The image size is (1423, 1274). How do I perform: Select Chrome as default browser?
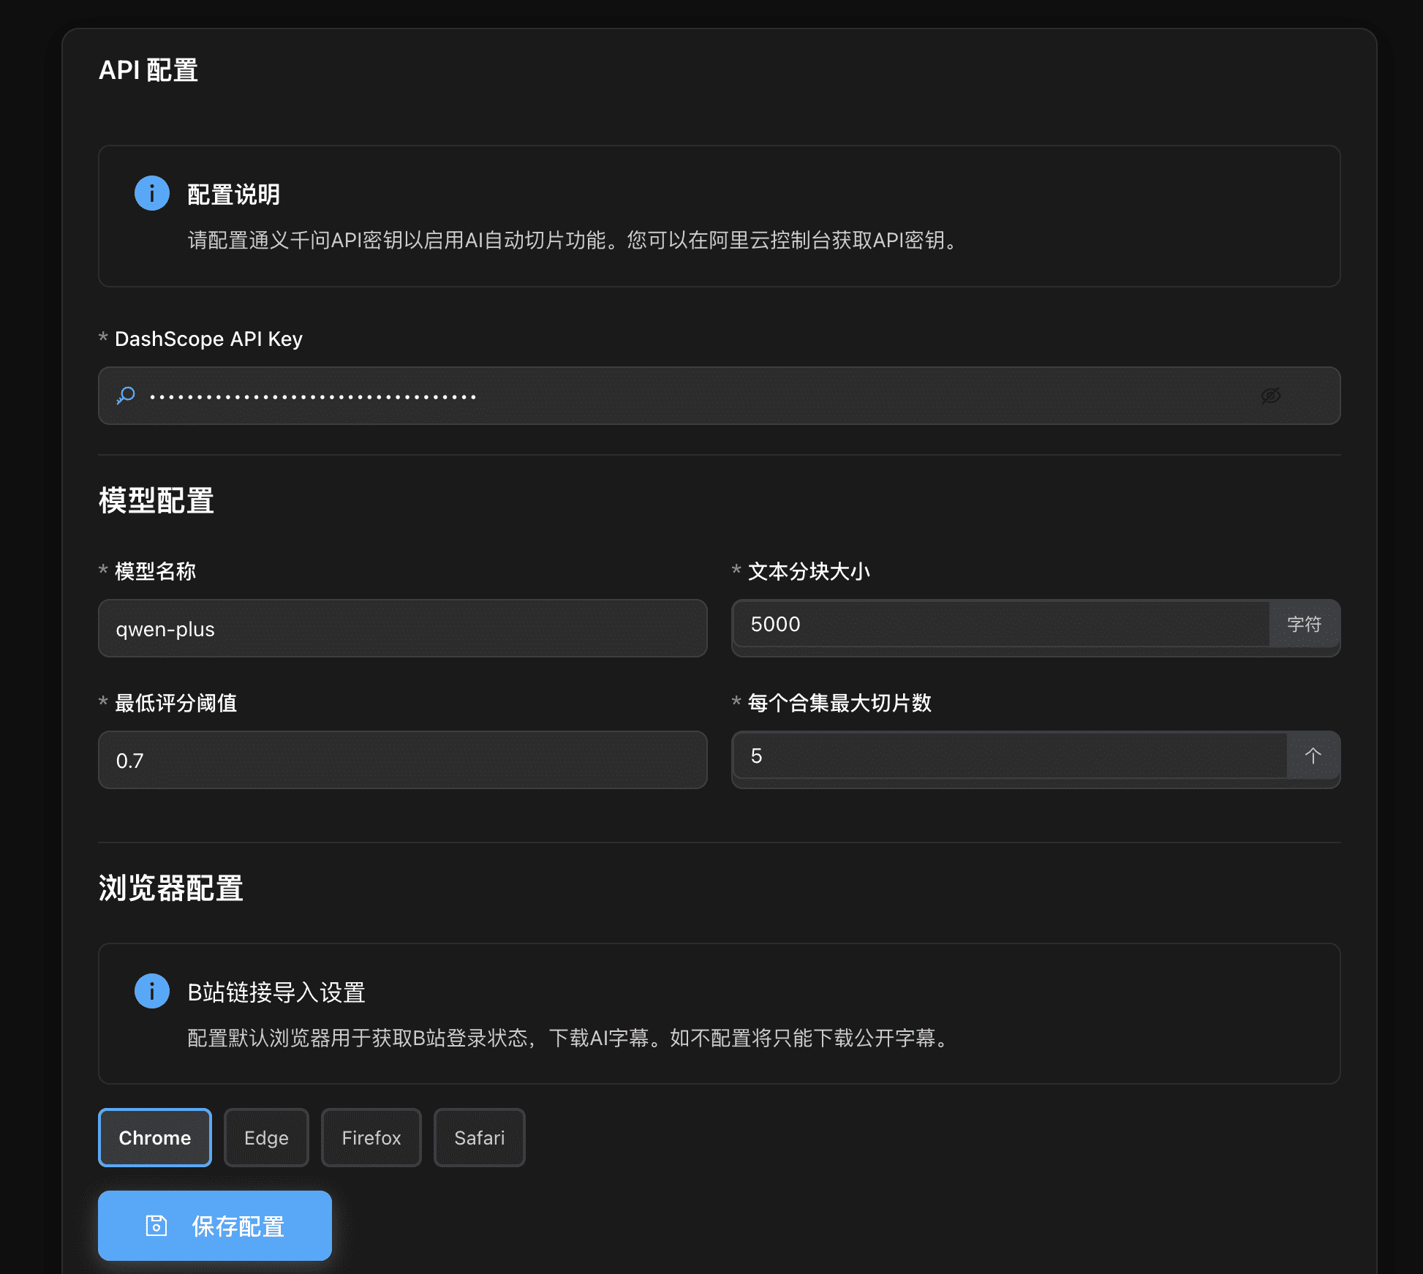tap(155, 1138)
